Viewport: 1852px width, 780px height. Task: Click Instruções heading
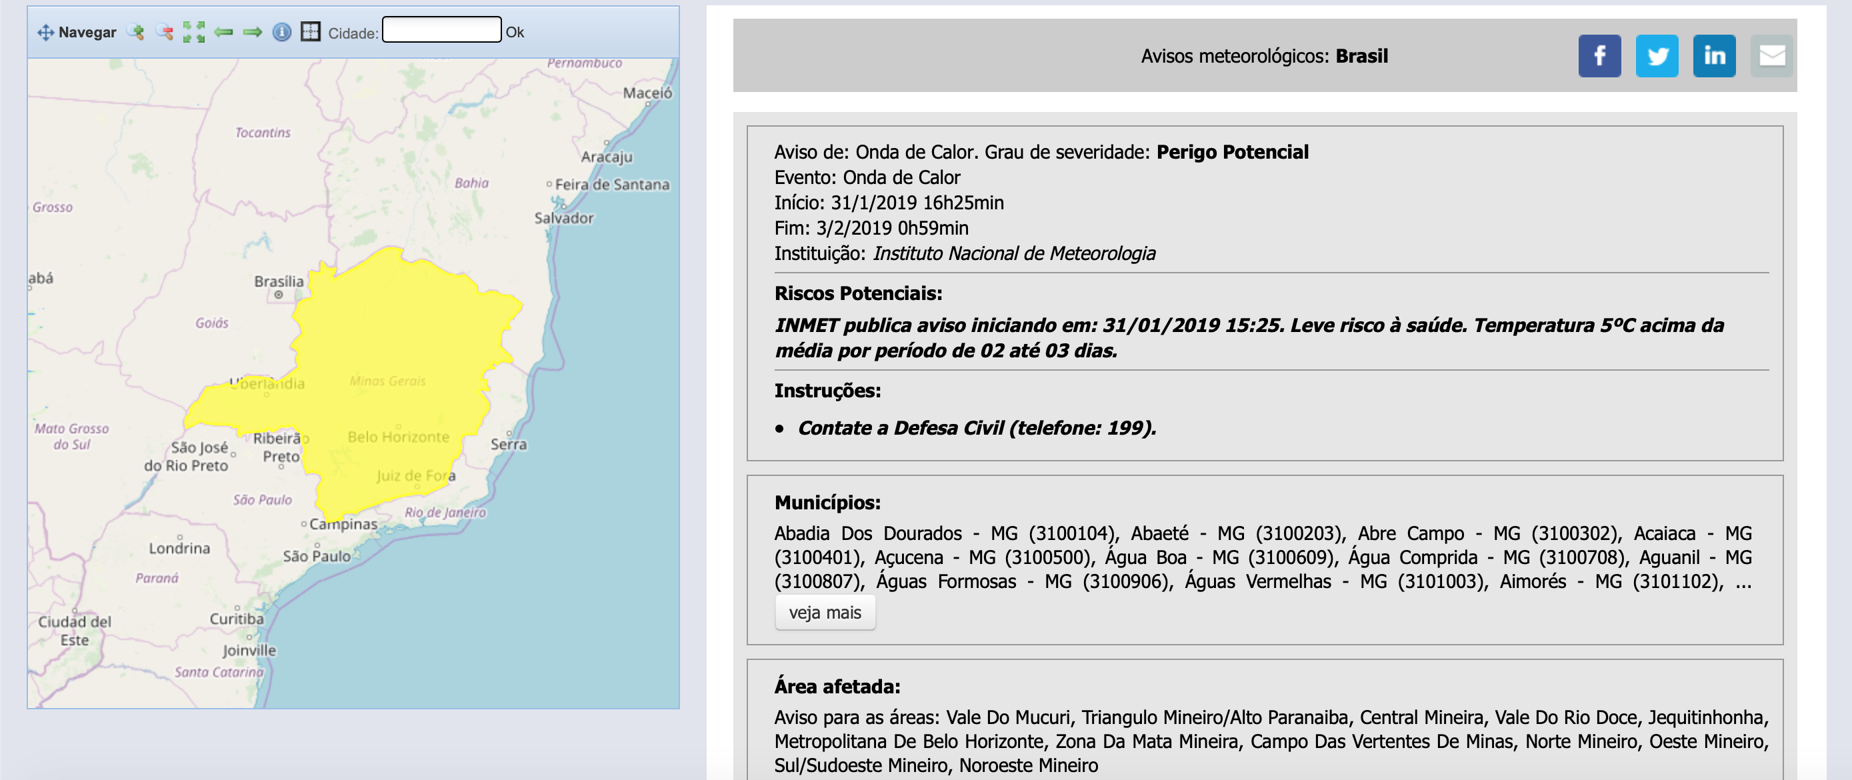pyautogui.click(x=827, y=391)
